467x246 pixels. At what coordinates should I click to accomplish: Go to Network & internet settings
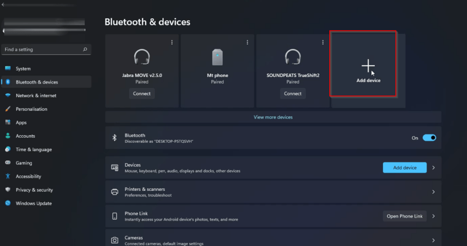click(x=46, y=96)
